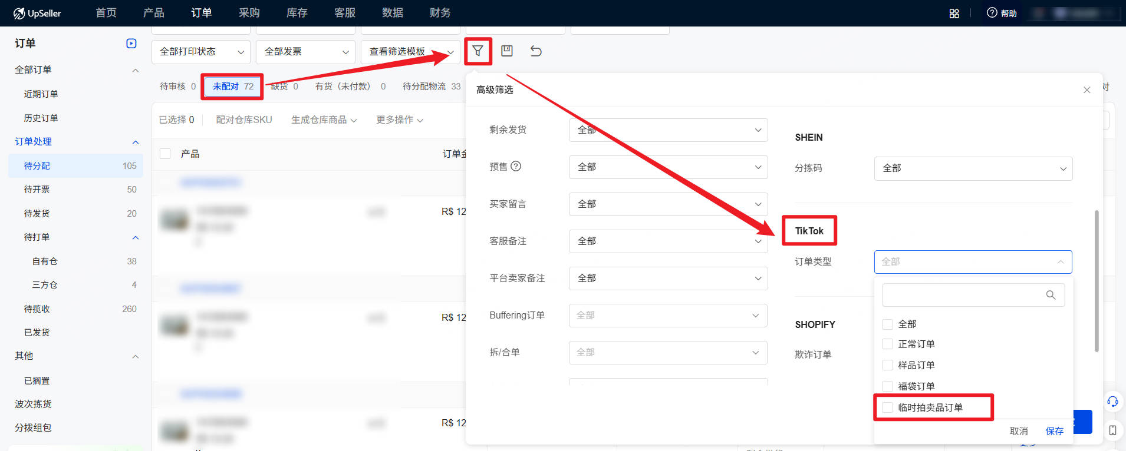Open the 查看筛选模板 dropdown
The width and height of the screenshot is (1126, 451).
click(411, 52)
